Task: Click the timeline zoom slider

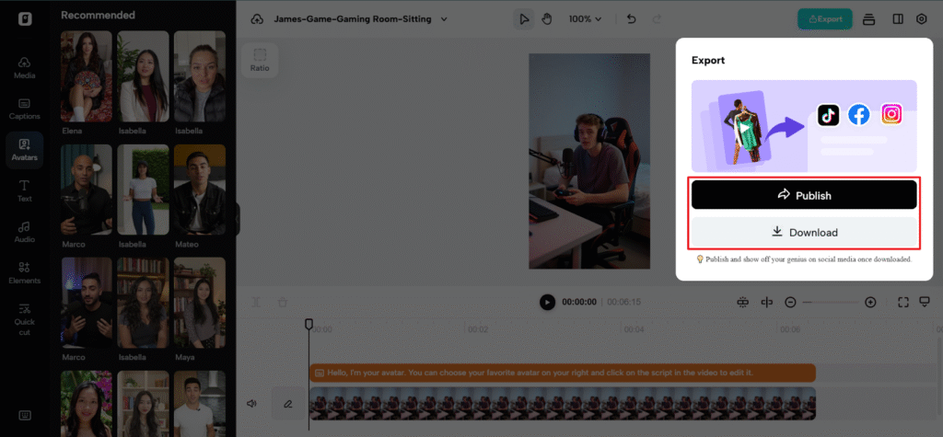Action: coord(832,302)
